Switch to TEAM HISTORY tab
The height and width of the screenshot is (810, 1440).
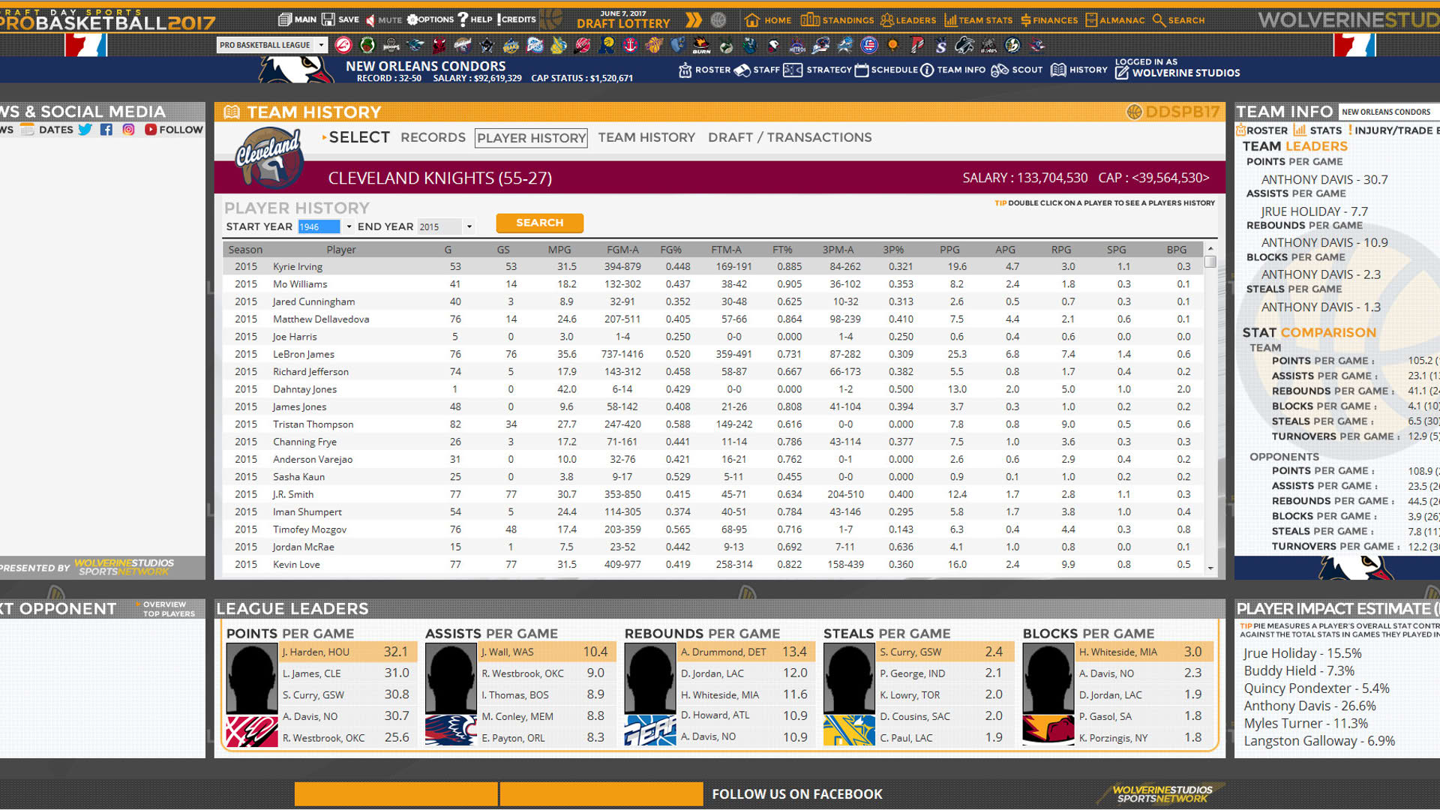click(x=646, y=137)
